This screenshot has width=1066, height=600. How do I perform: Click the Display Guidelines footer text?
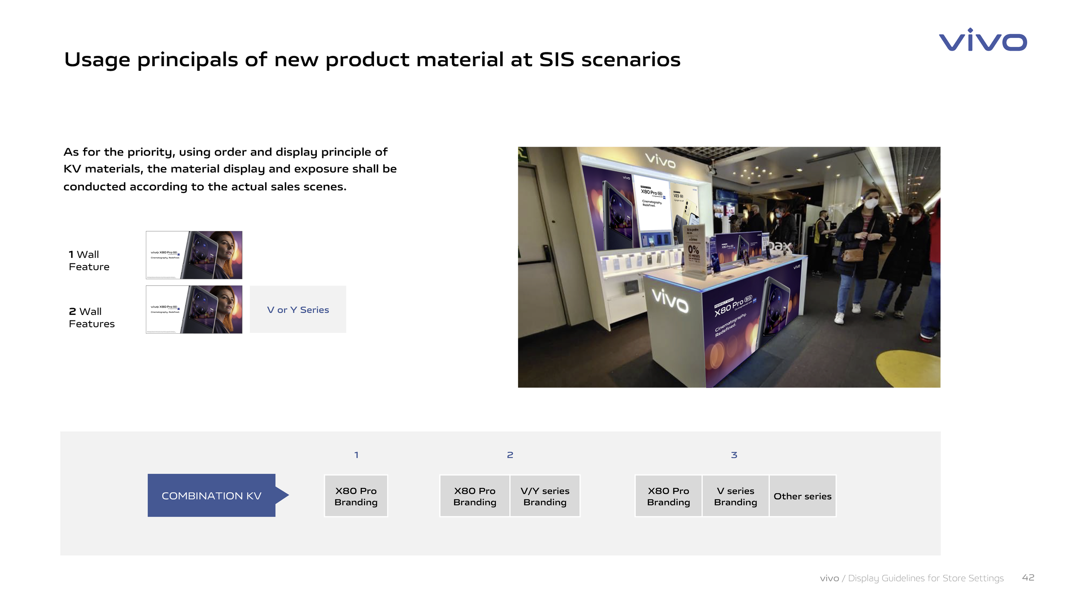[x=925, y=578]
